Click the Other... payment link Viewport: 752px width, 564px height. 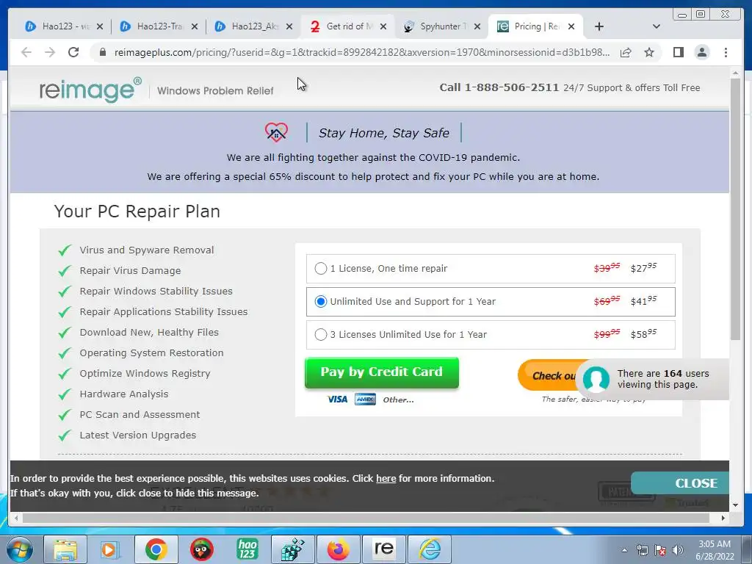coord(398,399)
